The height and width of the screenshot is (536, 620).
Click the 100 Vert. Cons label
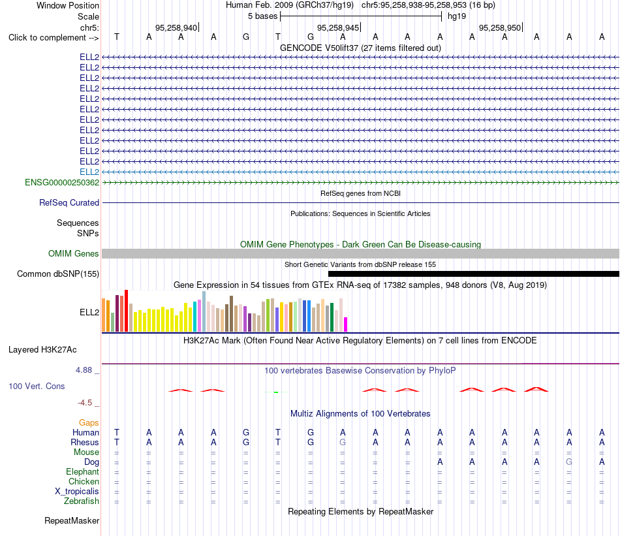click(37, 386)
